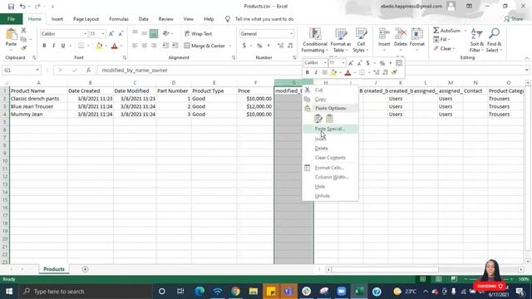Image resolution: width=532 pixels, height=299 pixels.
Task: Click the Insert cells icon in ribbon
Action: click(x=384, y=34)
